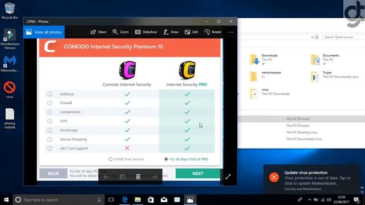Click the green NEXT button
The width and height of the screenshot is (365, 205).
[x=198, y=174]
